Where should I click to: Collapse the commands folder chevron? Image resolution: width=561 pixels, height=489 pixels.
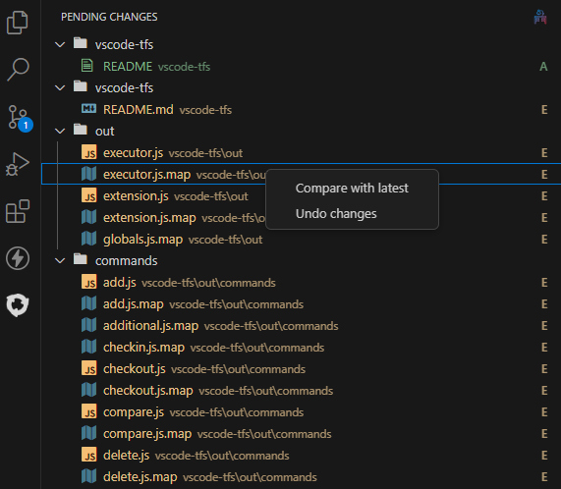[x=60, y=261]
